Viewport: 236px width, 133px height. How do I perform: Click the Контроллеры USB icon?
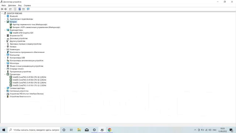8,58
